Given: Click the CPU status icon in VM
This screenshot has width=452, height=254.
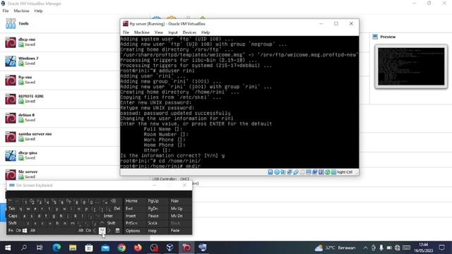Looking at the screenshot, I should [x=321, y=172].
